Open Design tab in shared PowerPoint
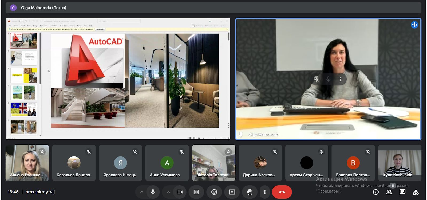Viewport: 427px width, 200px height. (35, 26)
